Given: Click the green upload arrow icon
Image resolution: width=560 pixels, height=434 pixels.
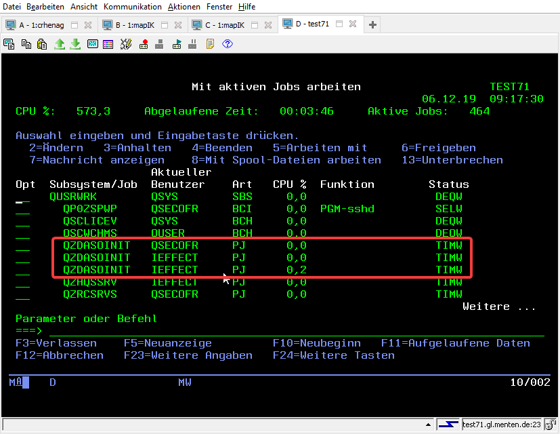Looking at the screenshot, I should coord(59,44).
